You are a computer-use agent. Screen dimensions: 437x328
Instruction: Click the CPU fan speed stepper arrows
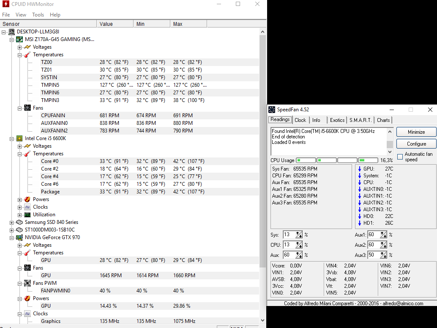[x=299, y=245]
